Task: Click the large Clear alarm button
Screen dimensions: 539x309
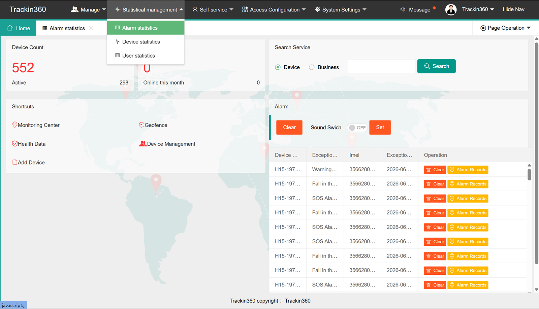Action: tap(289, 127)
